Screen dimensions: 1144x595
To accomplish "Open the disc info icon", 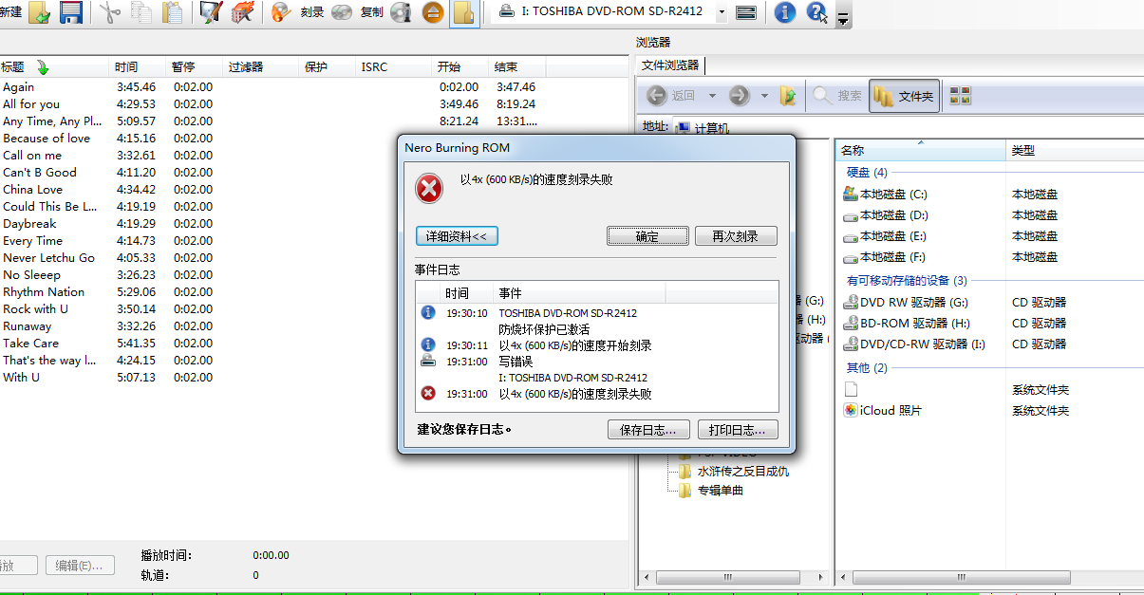I will click(x=402, y=12).
